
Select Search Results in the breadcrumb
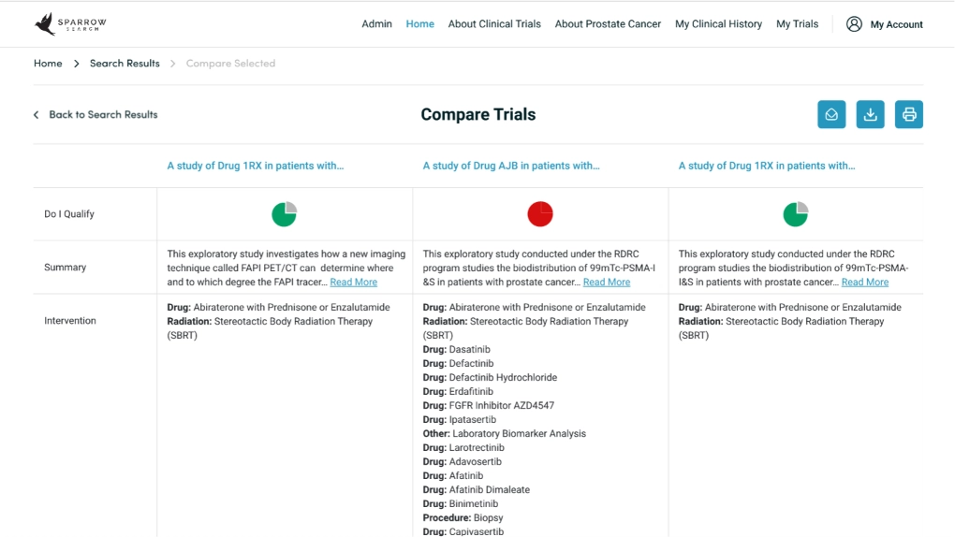[125, 64]
